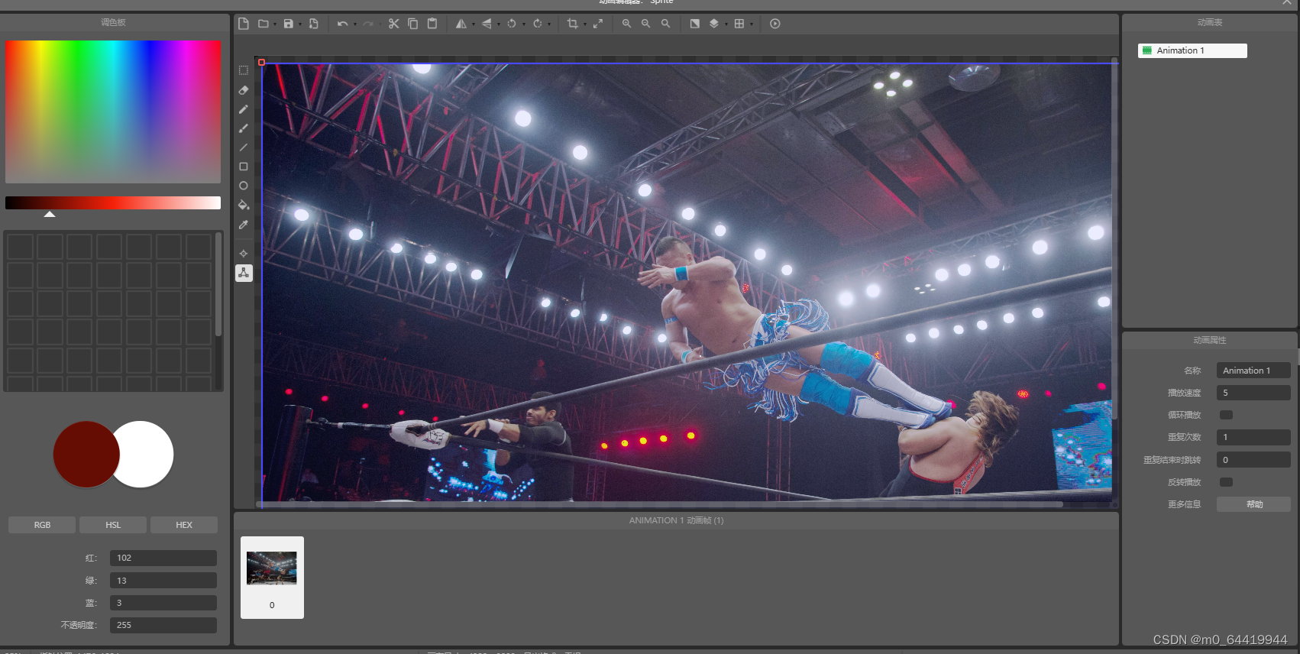Screen dimensions: 1300x654
Task: Click the save disk icon
Action: point(289,24)
